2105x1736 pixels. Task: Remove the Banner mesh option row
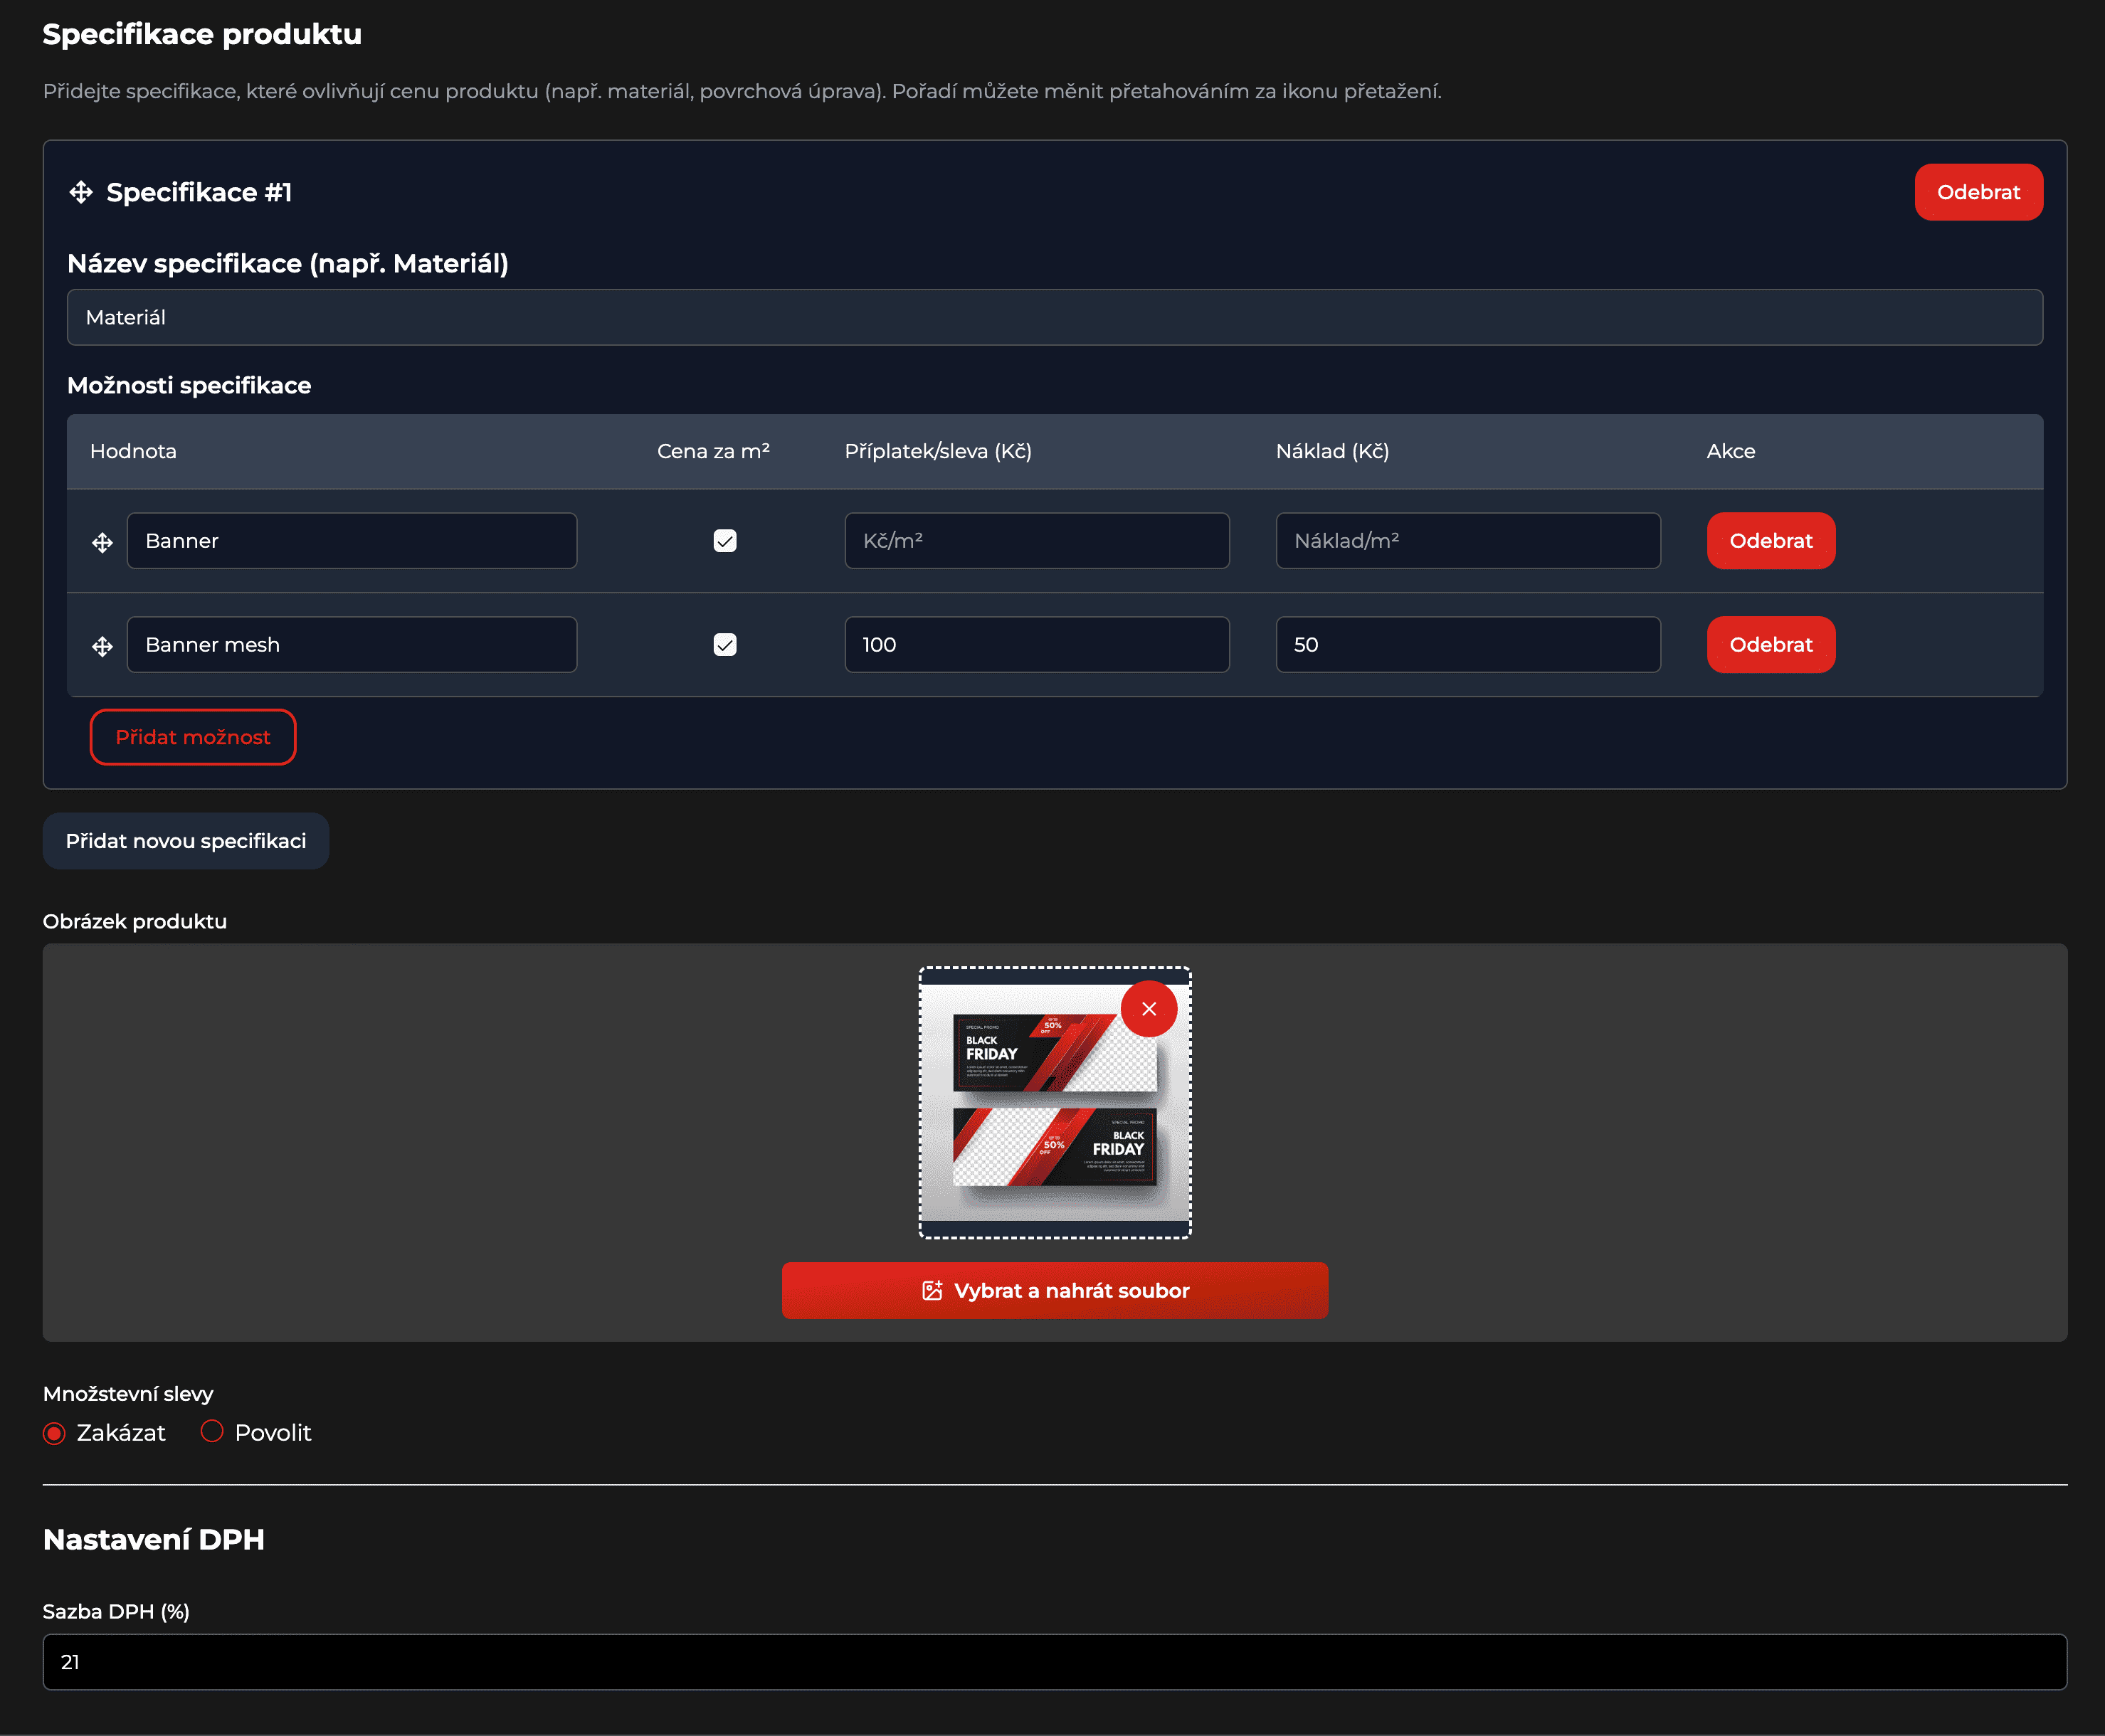coord(1770,645)
